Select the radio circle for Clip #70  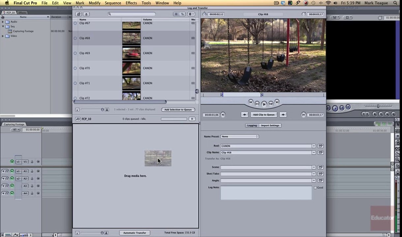[75, 68]
